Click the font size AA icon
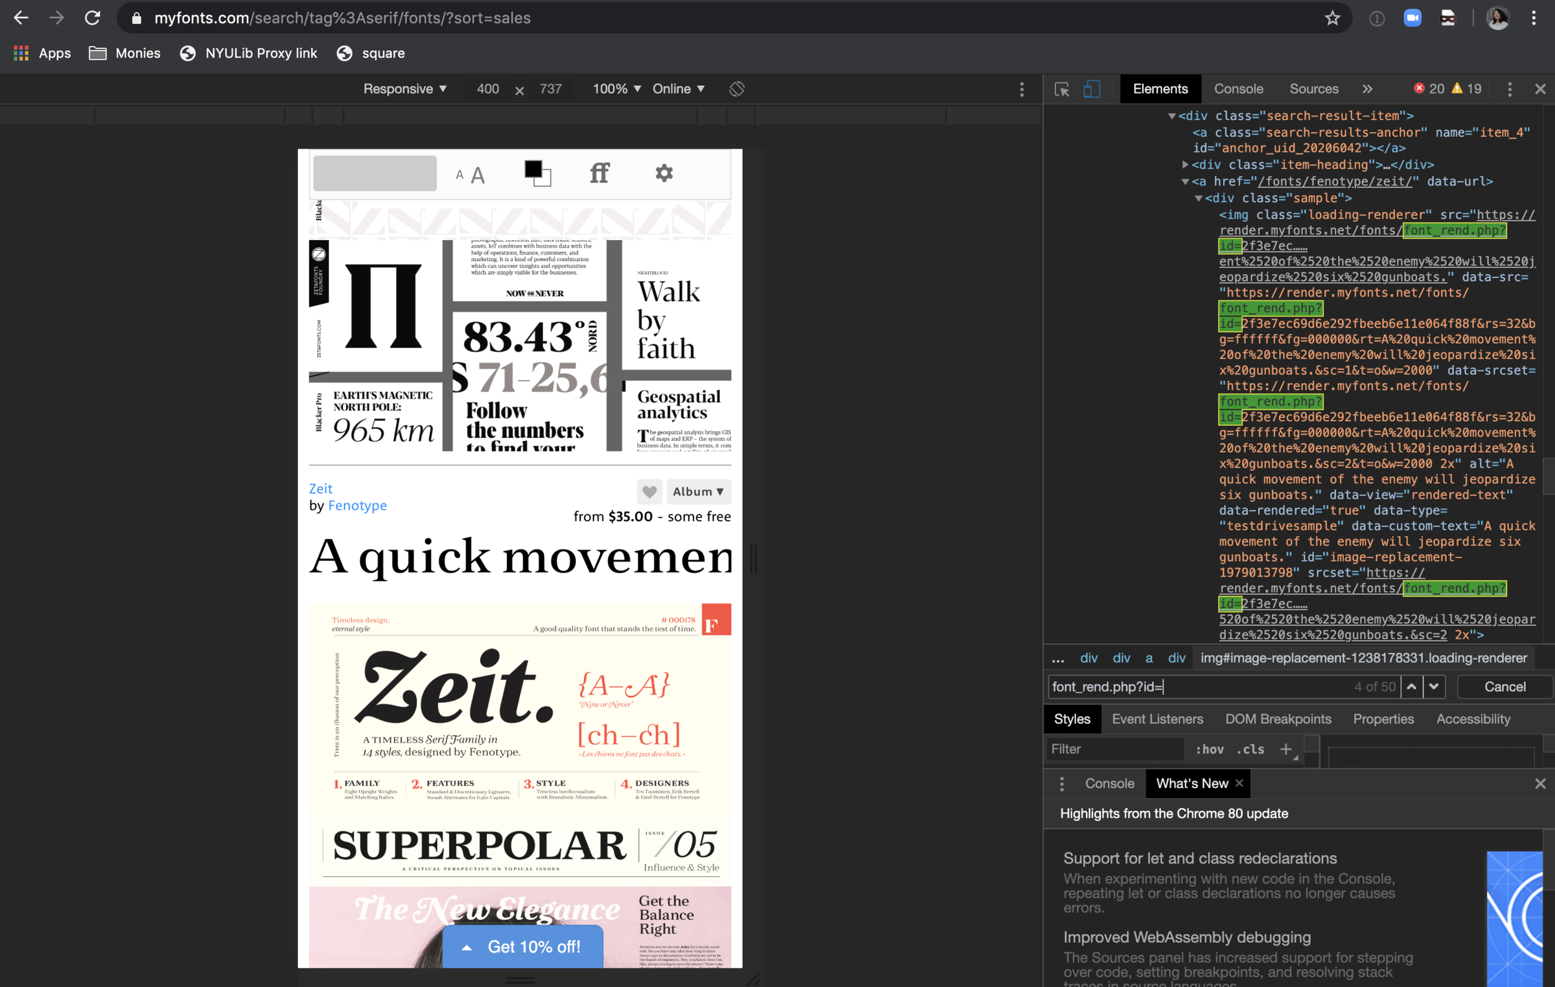Image resolution: width=1555 pixels, height=987 pixels. coord(470,174)
